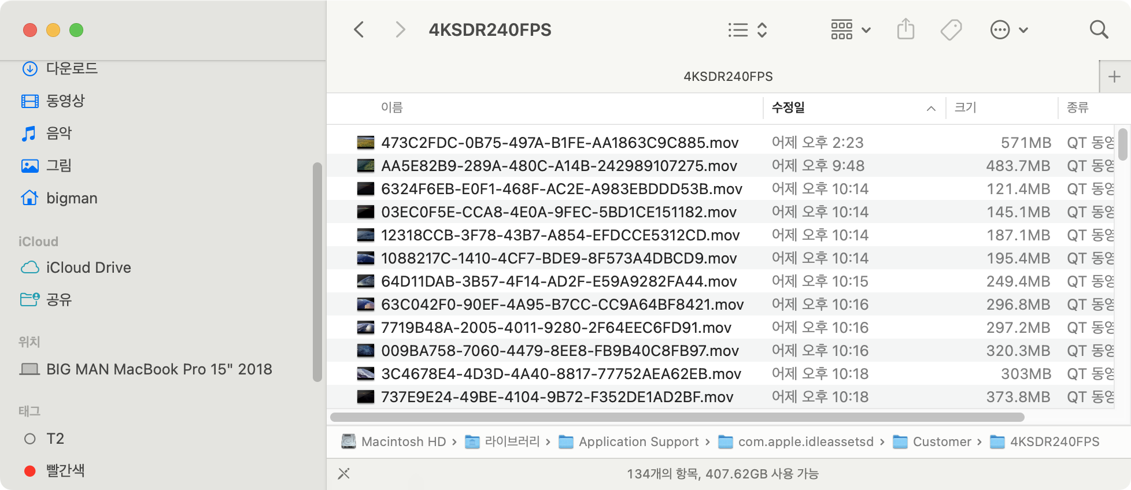Click Application Support in the path bar
This screenshot has height=490, width=1131.
pyautogui.click(x=629, y=441)
